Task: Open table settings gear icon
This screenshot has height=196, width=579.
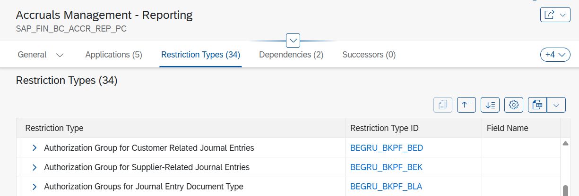Action: coord(514,105)
